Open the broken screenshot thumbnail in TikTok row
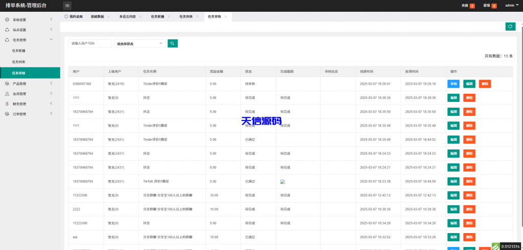This screenshot has height=250, width=523. click(x=282, y=181)
